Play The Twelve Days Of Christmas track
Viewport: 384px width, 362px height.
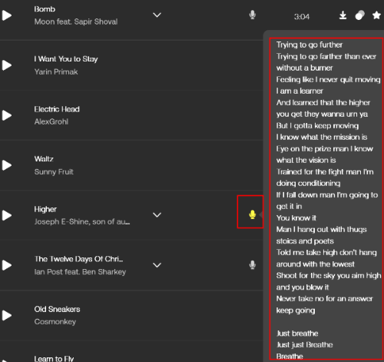point(7,265)
